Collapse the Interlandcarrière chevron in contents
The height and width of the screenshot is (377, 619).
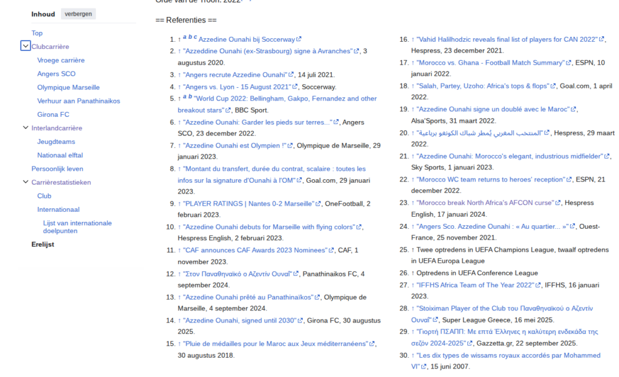[25, 128]
